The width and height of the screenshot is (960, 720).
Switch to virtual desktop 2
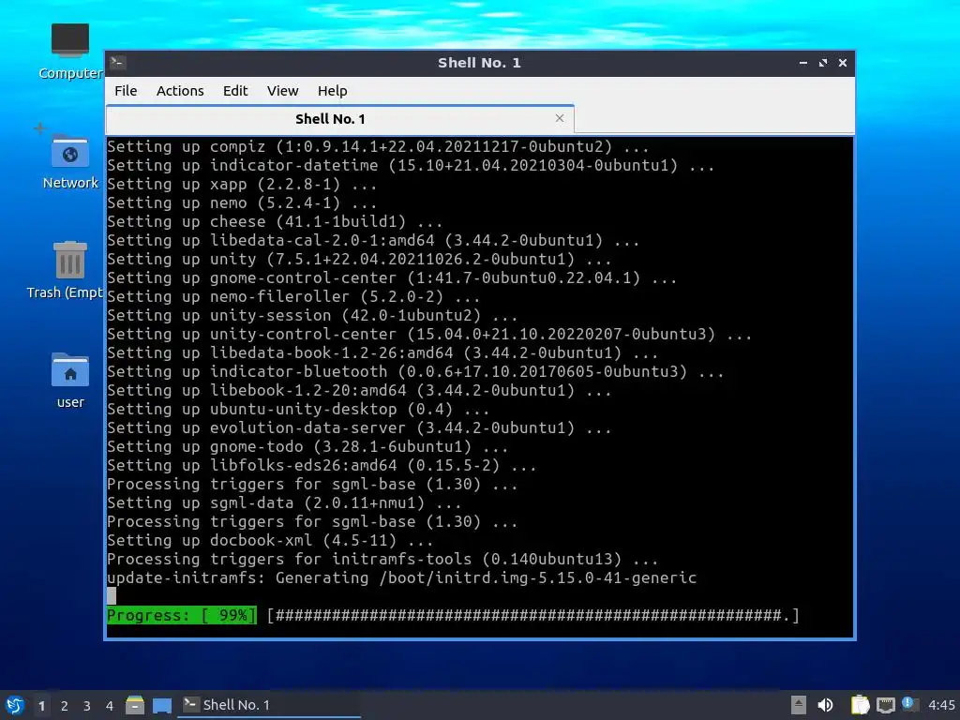[x=65, y=705]
